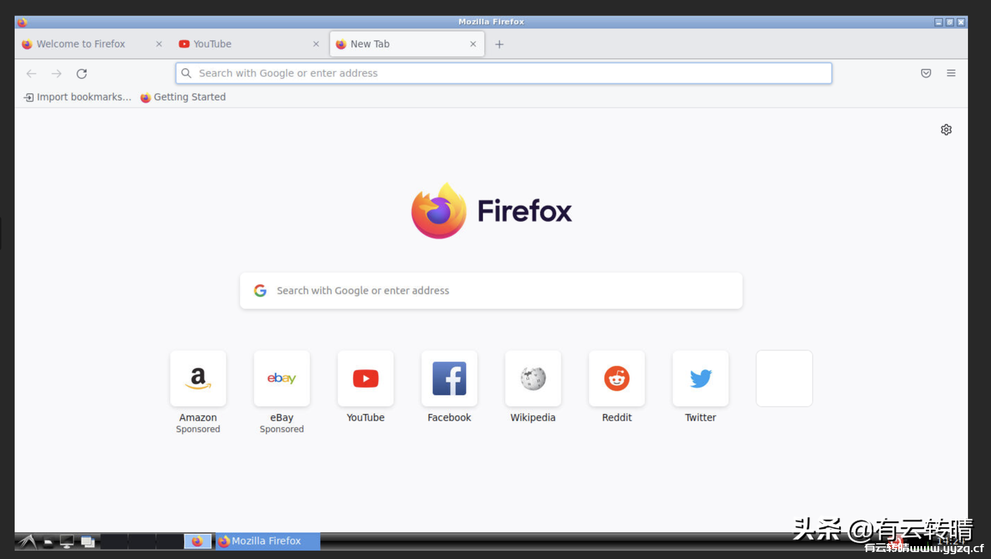Open the Amazon sponsored shortcut
This screenshot has height=559, width=991.
click(x=198, y=378)
